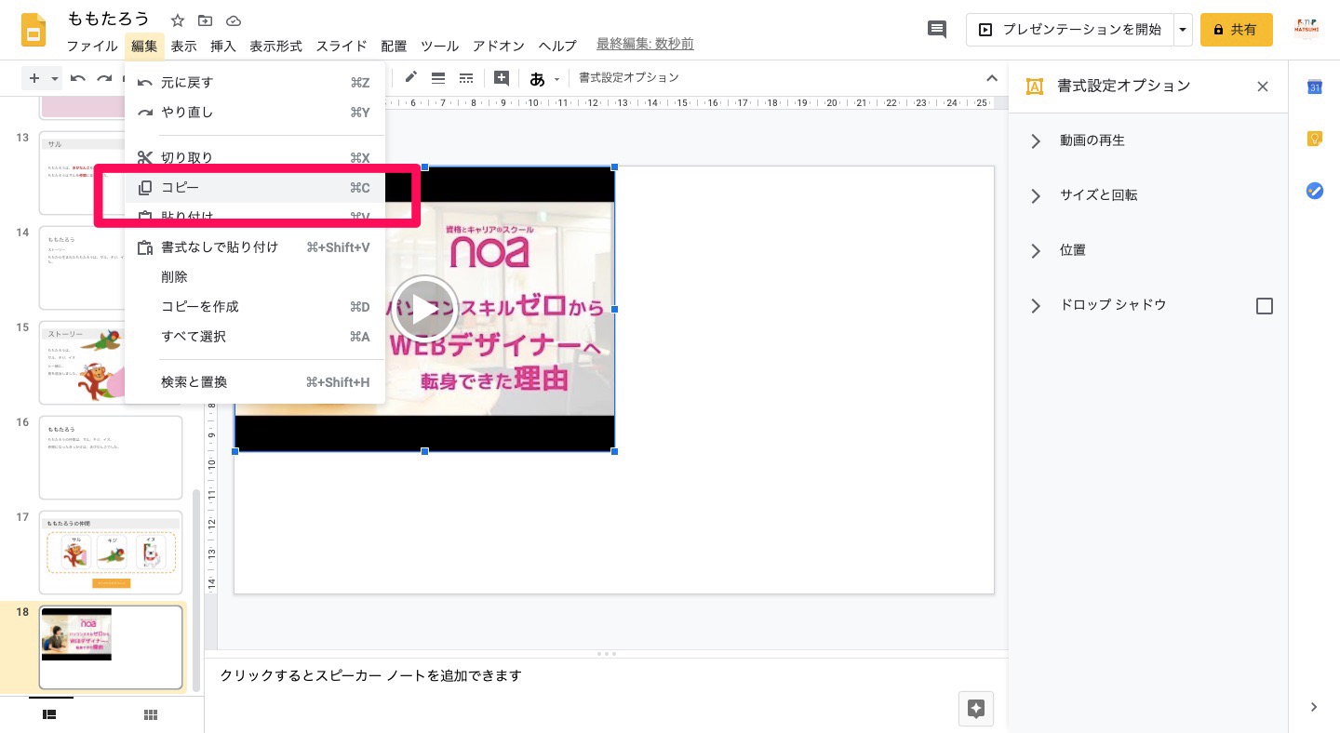Viewport: 1340px width, 733px height.
Task: Switch to grid view icon
Action: [151, 714]
